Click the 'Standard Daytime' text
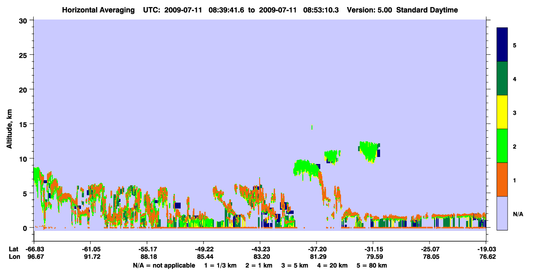The width and height of the screenshot is (540, 277). (x=427, y=10)
